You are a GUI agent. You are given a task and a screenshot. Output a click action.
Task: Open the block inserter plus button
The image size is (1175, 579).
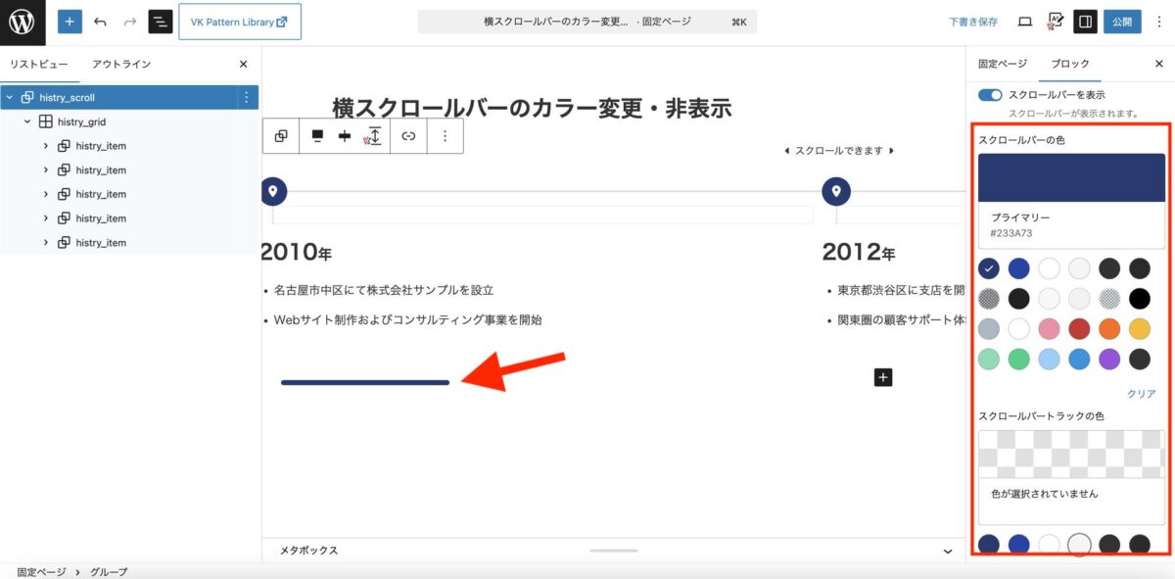coord(70,22)
